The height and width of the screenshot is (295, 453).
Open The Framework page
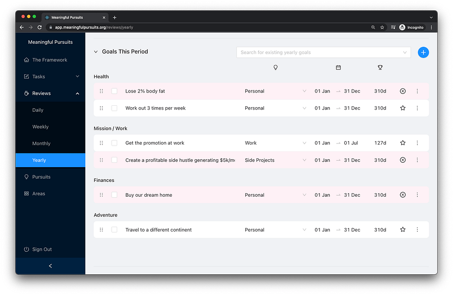[50, 60]
